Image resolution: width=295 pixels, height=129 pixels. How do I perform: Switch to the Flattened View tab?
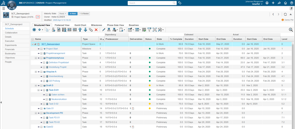pos(62,25)
